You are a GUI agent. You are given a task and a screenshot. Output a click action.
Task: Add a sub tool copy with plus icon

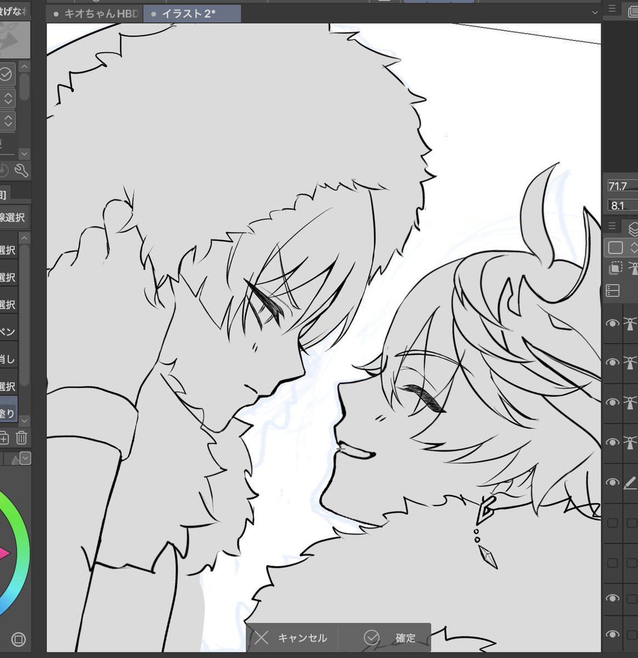coord(4,438)
